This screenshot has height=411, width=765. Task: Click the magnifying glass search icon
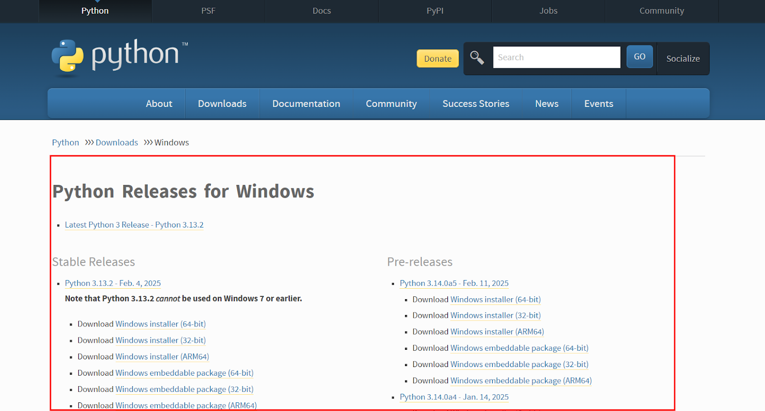click(x=477, y=58)
